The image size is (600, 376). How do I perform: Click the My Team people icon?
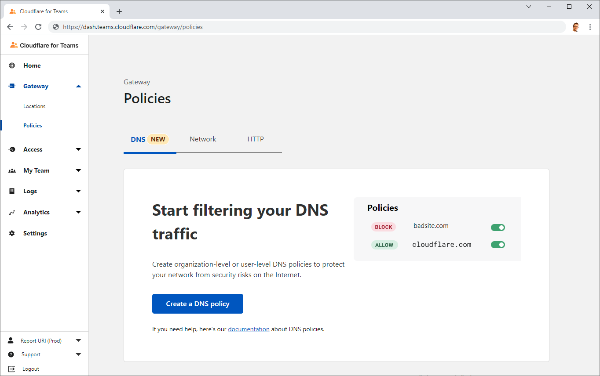12,171
